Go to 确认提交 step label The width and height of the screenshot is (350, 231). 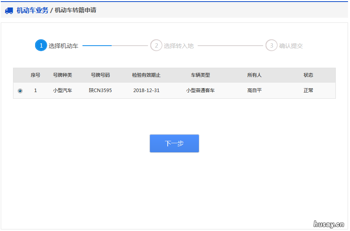pyautogui.click(x=291, y=46)
